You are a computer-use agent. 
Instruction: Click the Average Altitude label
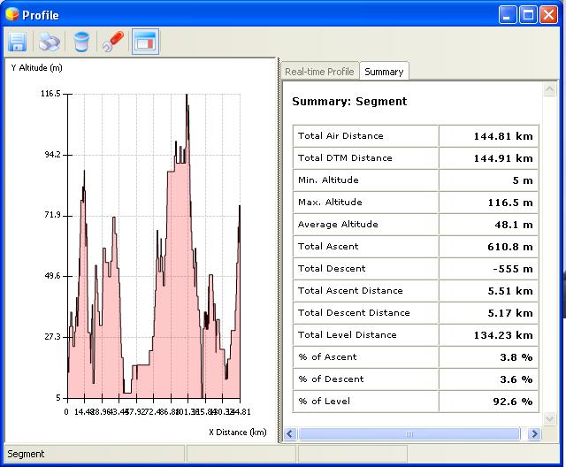point(338,224)
